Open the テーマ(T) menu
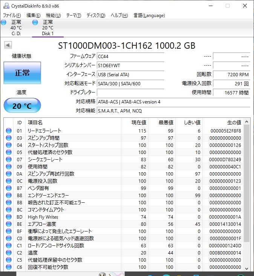The image size is (254, 276). click(x=73, y=15)
